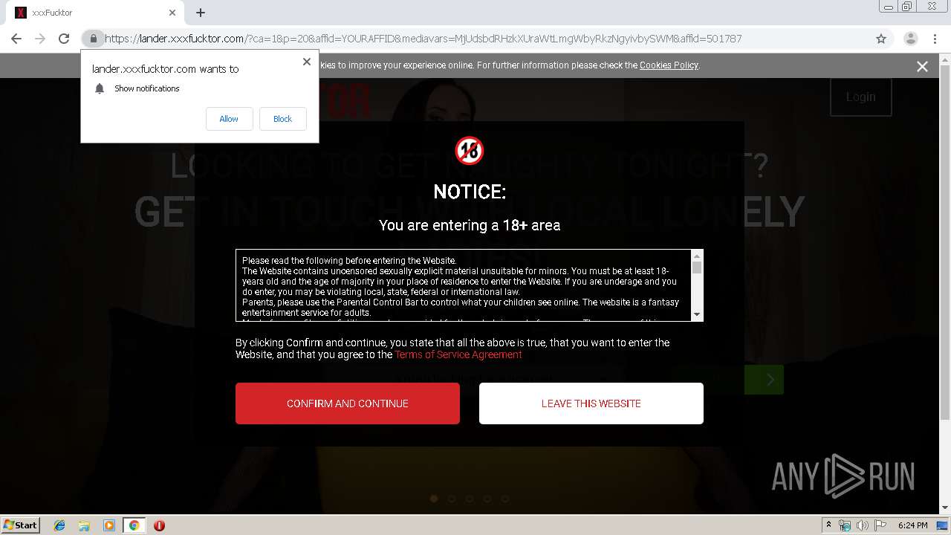Click the NOTICE: heading text
The image size is (951, 535).
470,192
